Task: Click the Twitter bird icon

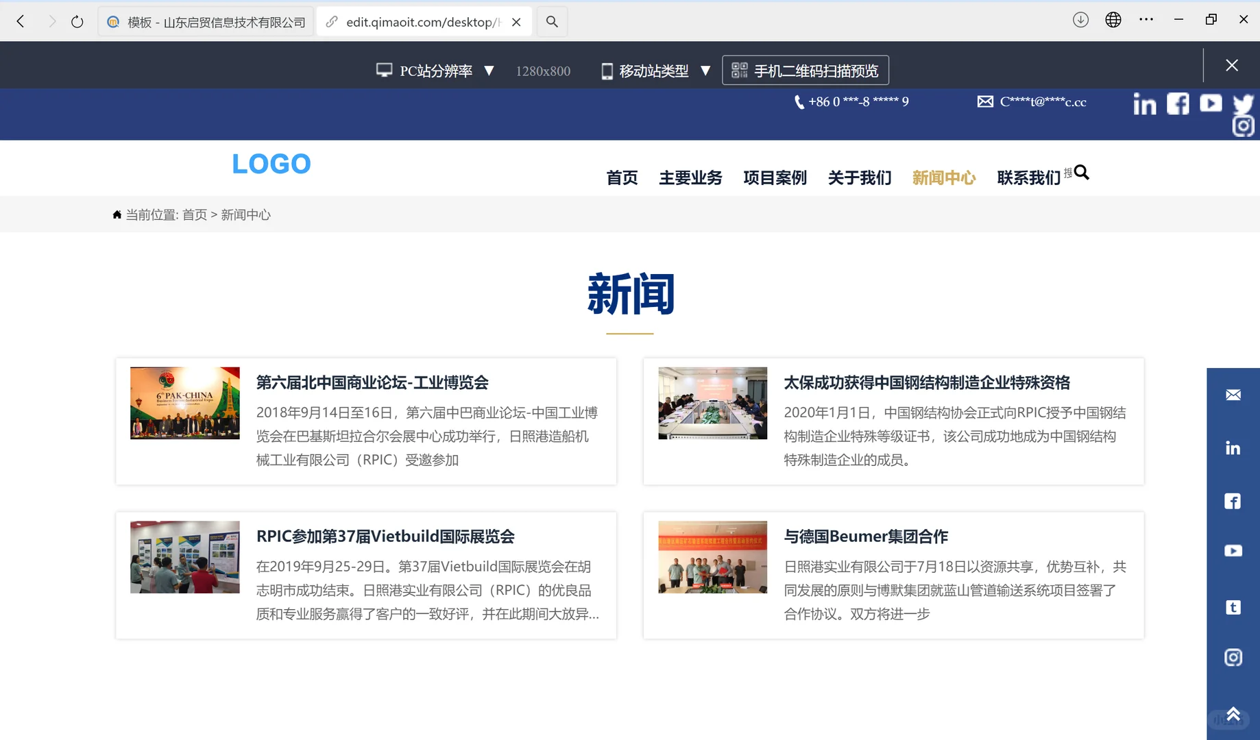Action: coord(1243,103)
